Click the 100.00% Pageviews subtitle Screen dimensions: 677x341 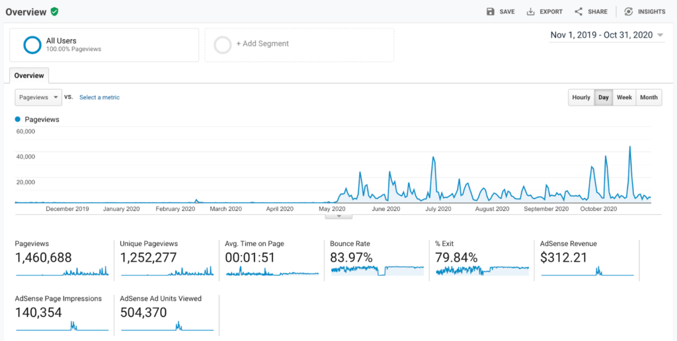click(73, 49)
